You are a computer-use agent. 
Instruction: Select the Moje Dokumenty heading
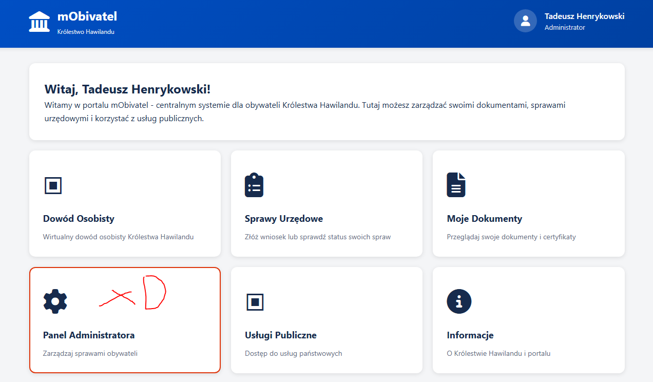484,219
